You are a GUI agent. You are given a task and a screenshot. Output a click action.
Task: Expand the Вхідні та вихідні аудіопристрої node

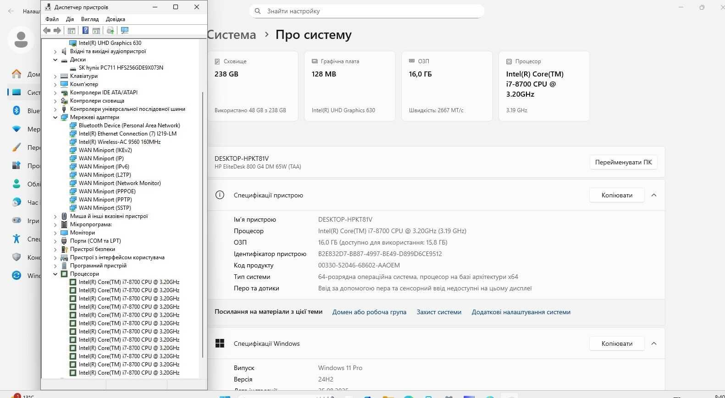55,51
